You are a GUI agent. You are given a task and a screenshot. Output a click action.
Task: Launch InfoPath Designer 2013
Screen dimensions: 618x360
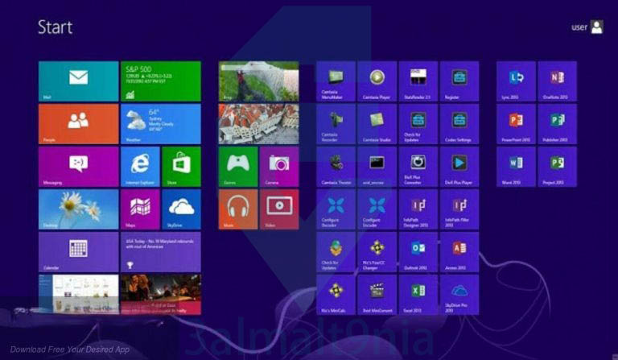[x=418, y=209]
